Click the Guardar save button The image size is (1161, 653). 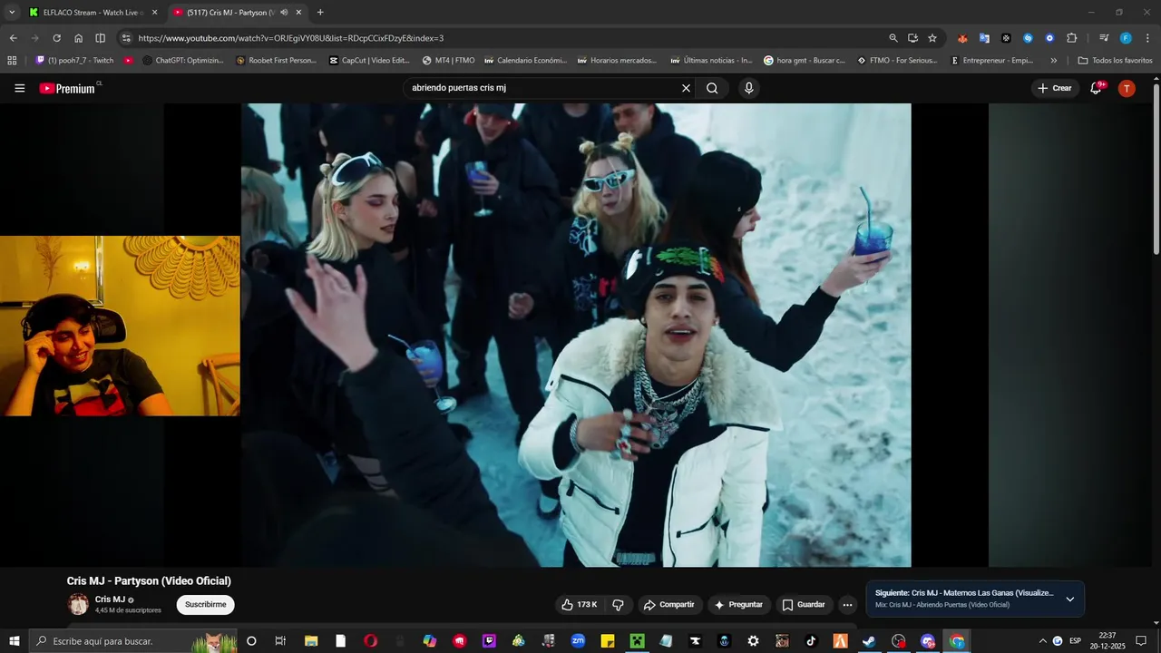804,604
